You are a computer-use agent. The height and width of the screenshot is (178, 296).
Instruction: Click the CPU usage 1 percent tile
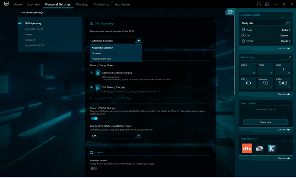pyautogui.click(x=283, y=69)
